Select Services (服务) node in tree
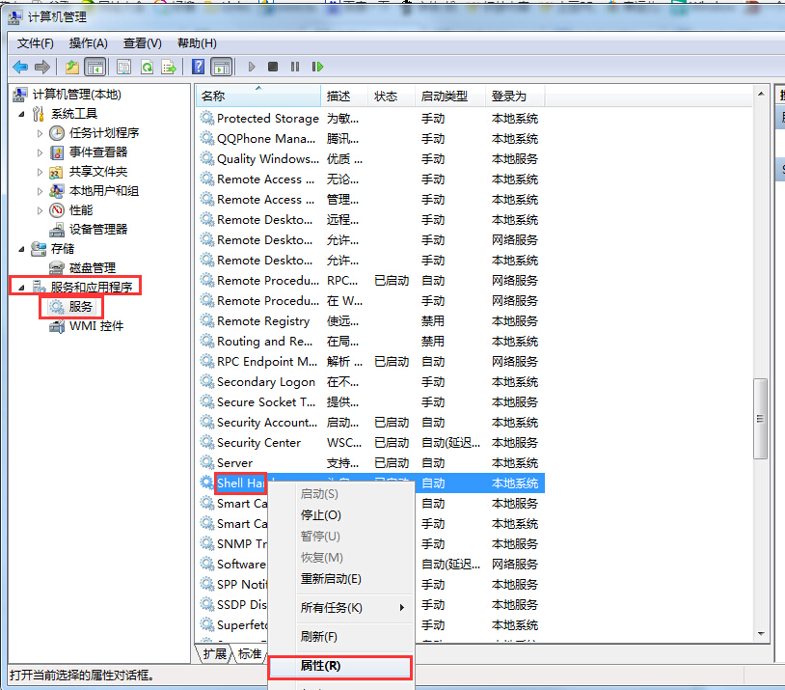Screen dimensions: 785x690 81,306
